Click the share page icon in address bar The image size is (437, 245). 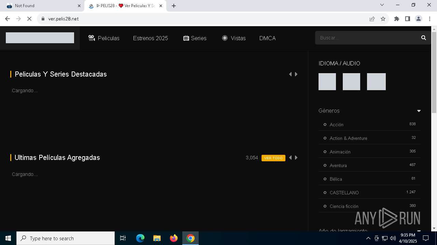click(372, 19)
